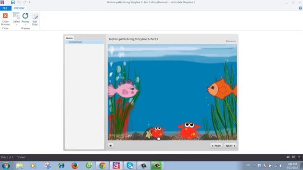
Task: Click the Redo arrow in the title bar
Action: [x=25, y=2]
